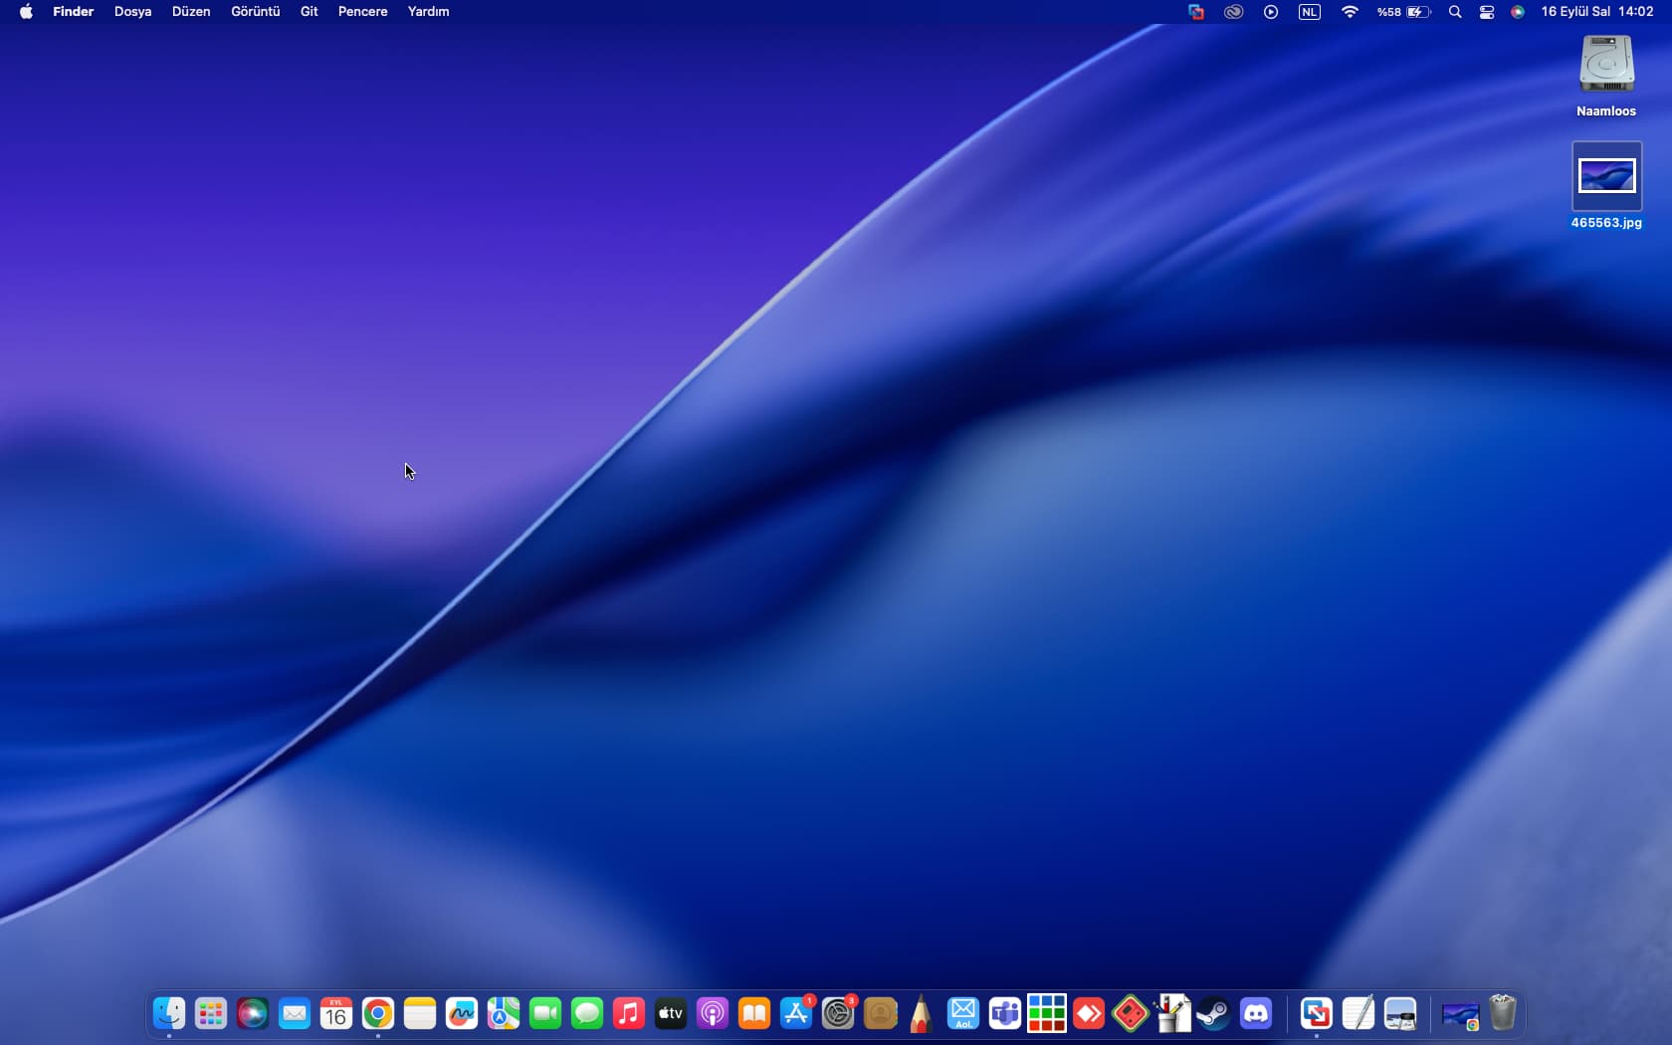This screenshot has height=1045, width=1672.
Task: Open Launchpad from the Dock
Action: (x=211, y=1014)
